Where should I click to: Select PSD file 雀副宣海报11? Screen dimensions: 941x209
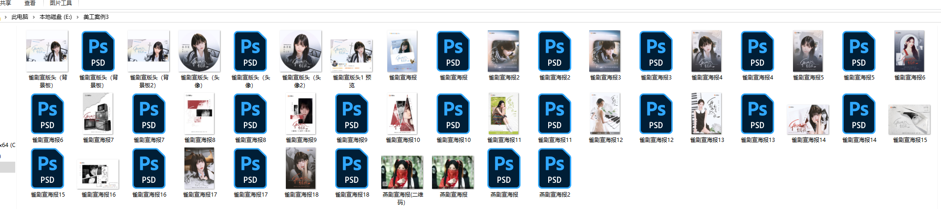554,113
